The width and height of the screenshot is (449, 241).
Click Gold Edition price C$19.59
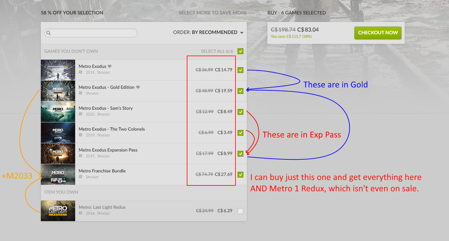point(223,91)
